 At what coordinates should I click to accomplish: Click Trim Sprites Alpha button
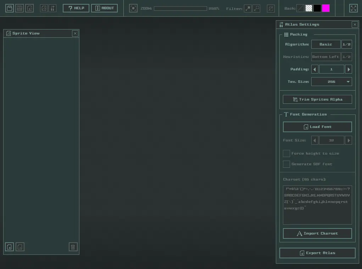click(317, 99)
